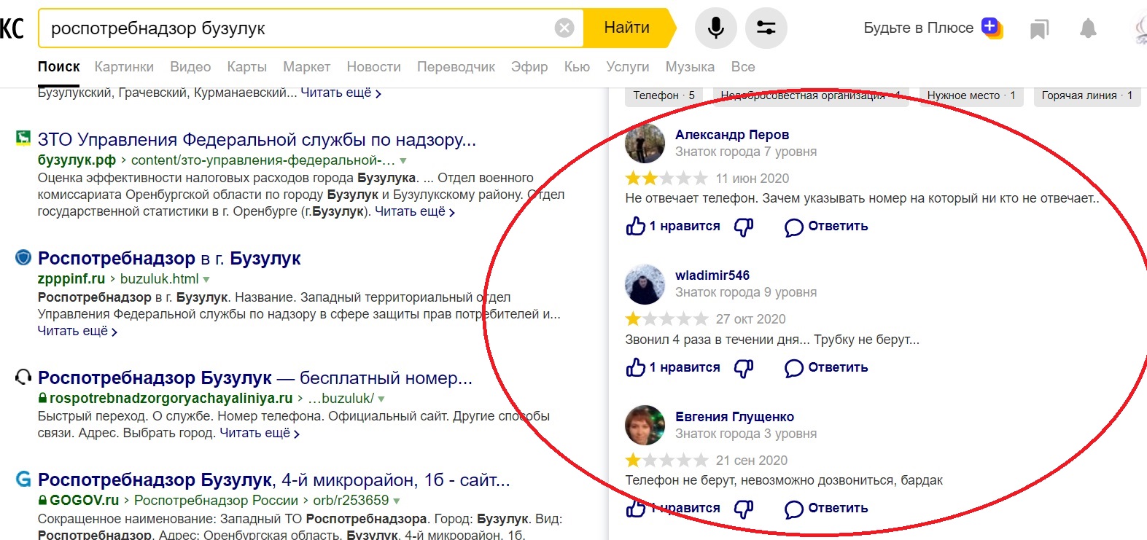This screenshot has width=1147, height=540.
Task: Open the Новости tab
Action: pyautogui.click(x=373, y=67)
